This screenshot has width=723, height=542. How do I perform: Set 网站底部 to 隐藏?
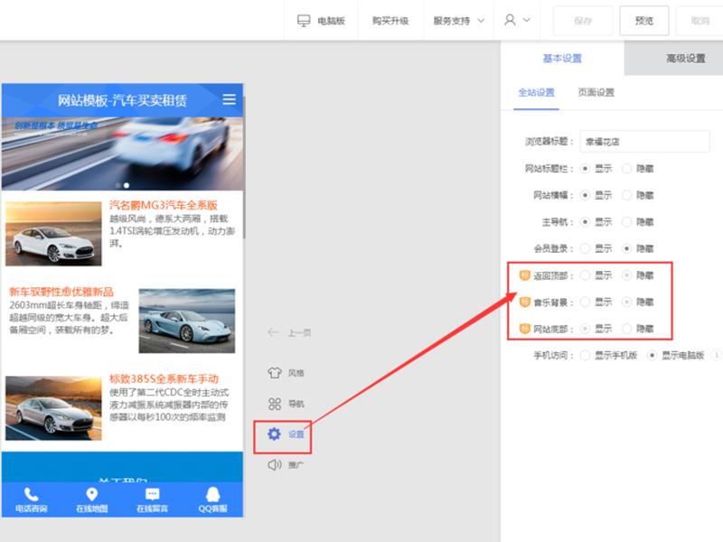626,329
